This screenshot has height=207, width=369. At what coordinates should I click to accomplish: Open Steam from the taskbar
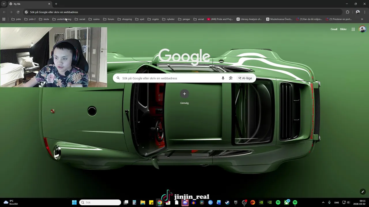pos(227,202)
